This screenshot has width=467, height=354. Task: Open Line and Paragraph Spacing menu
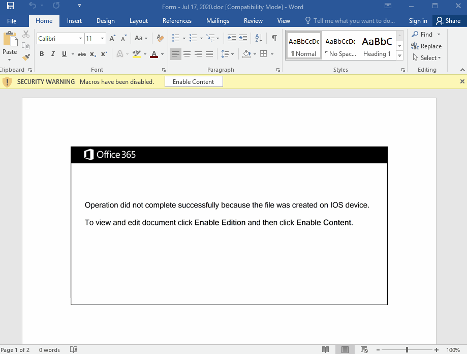pyautogui.click(x=228, y=54)
